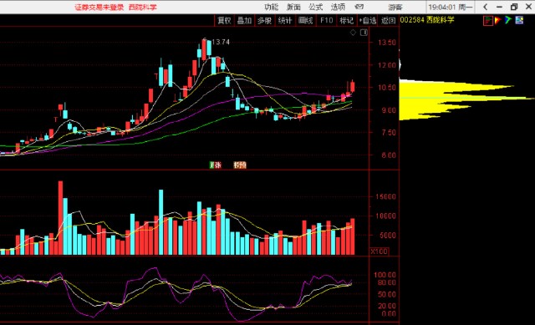Open the blue picture icon at far right
Screen dimensions: 535x325
519,20
